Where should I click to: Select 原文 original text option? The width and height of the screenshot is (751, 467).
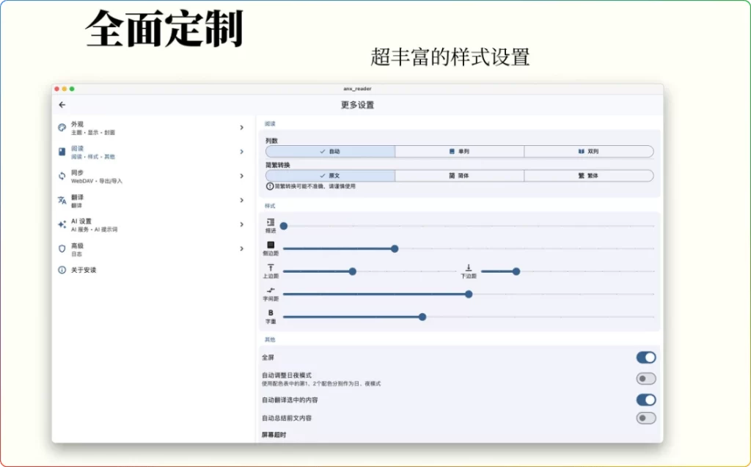point(331,175)
